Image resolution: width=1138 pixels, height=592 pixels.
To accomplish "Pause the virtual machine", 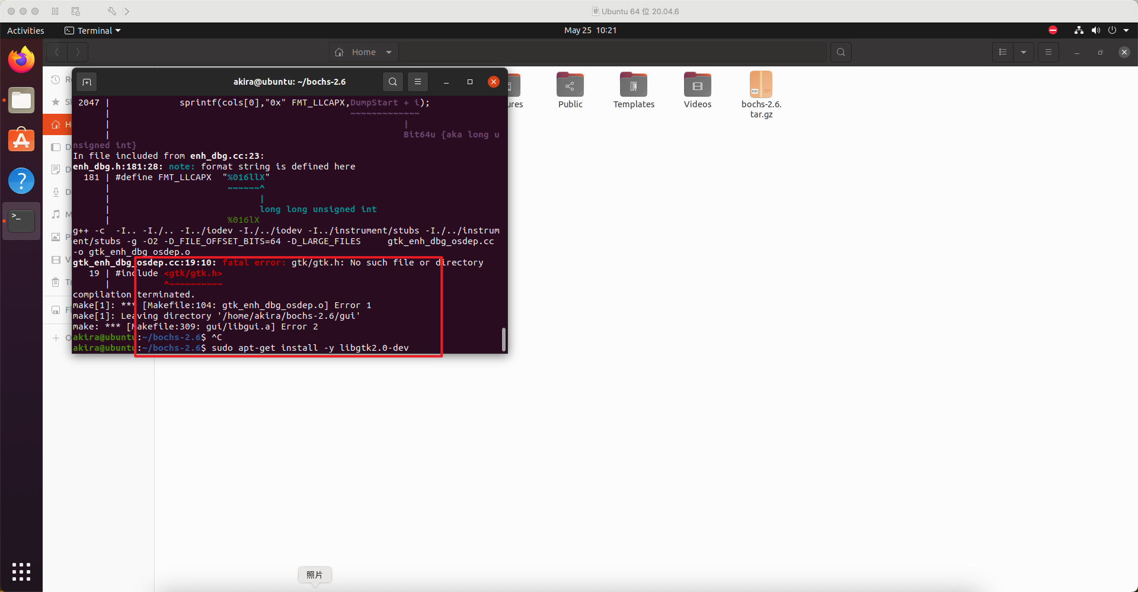I will click(x=55, y=11).
